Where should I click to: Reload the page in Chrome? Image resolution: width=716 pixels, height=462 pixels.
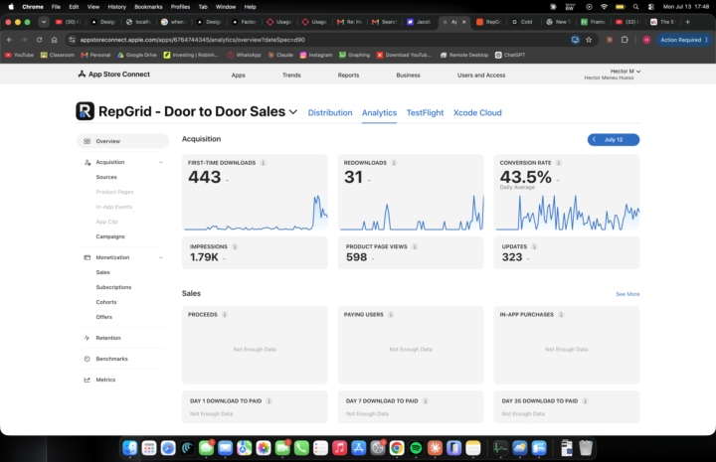(39, 40)
